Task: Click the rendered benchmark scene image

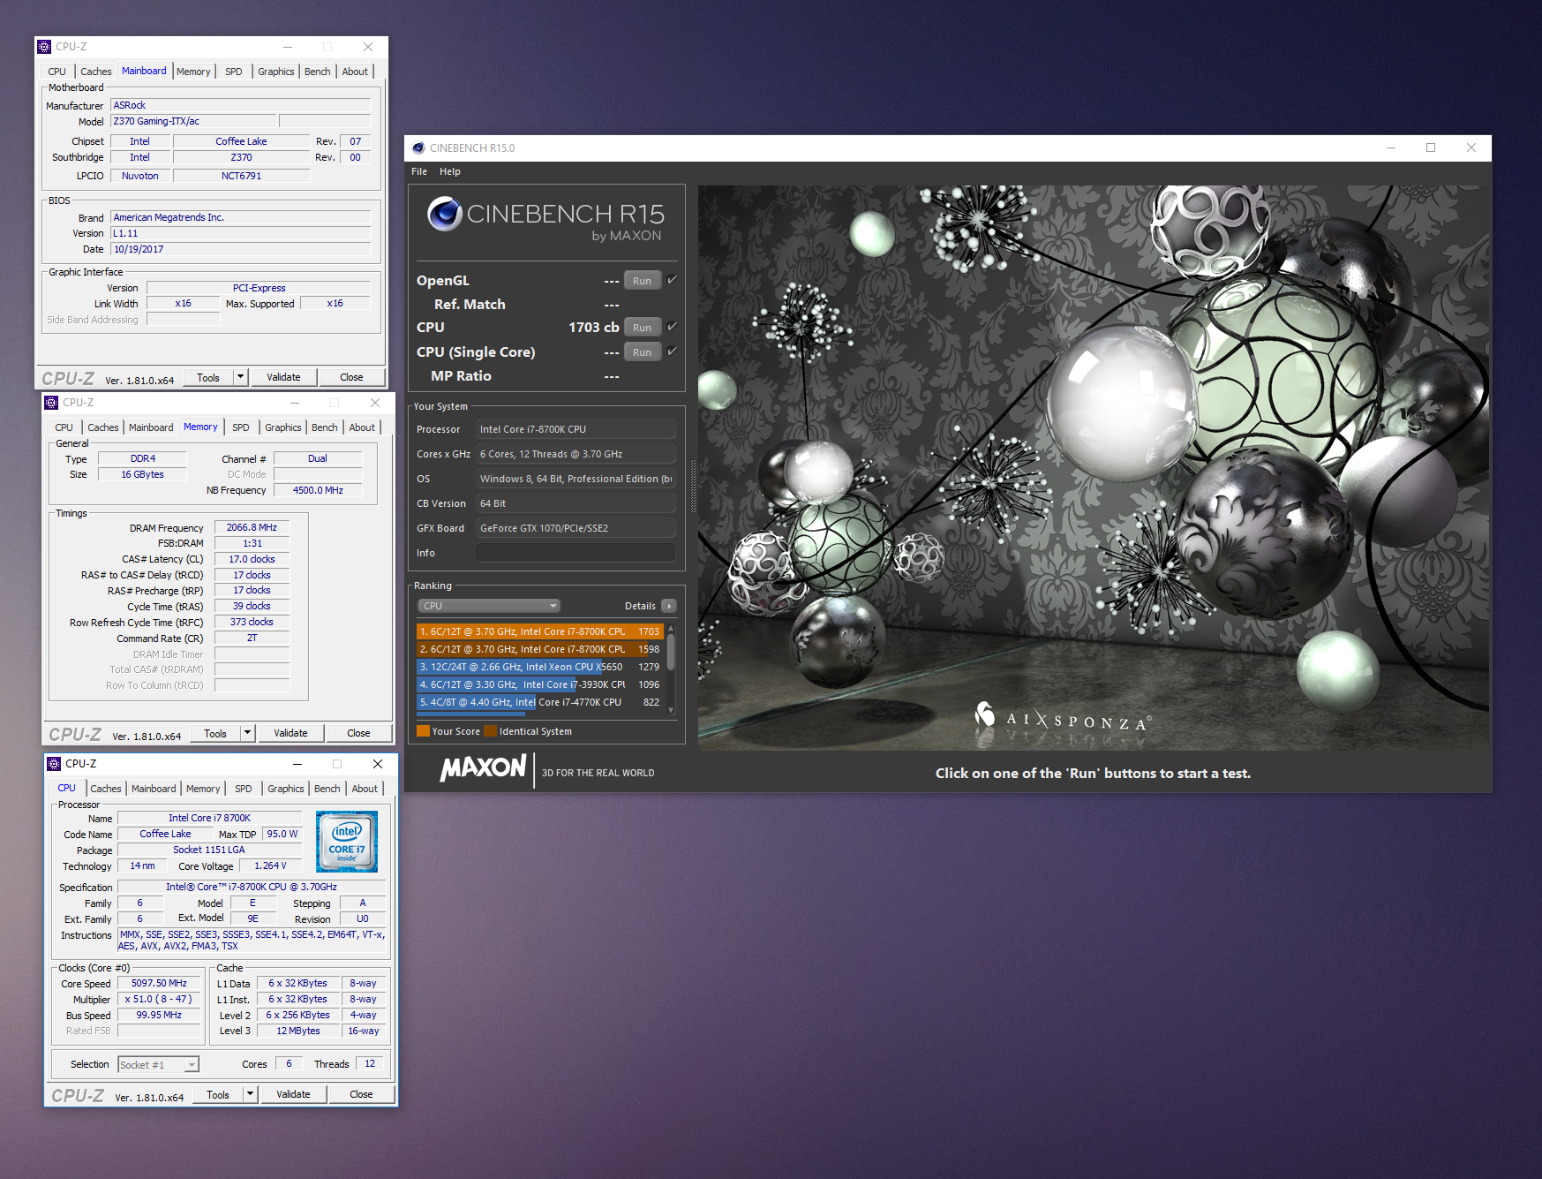Action: (1093, 467)
